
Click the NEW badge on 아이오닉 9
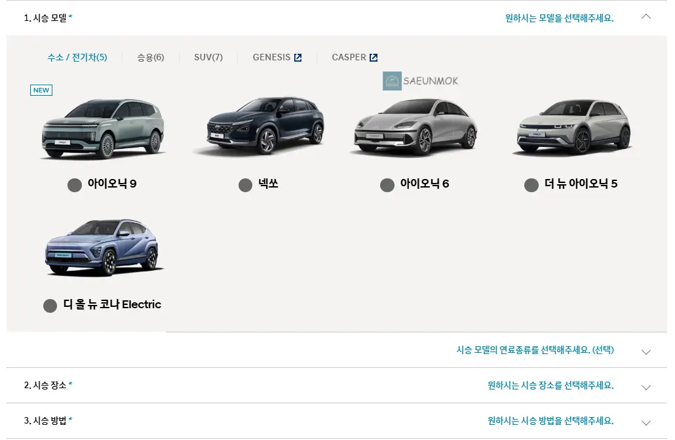(x=41, y=90)
